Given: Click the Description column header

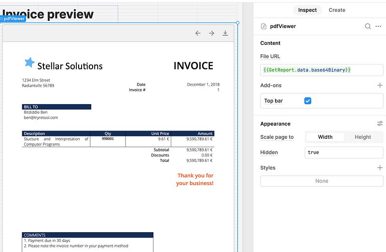Looking at the screenshot, I should click(34, 133).
